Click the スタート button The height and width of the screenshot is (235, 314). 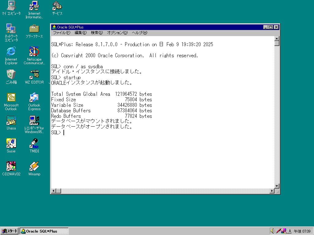pos(10,231)
